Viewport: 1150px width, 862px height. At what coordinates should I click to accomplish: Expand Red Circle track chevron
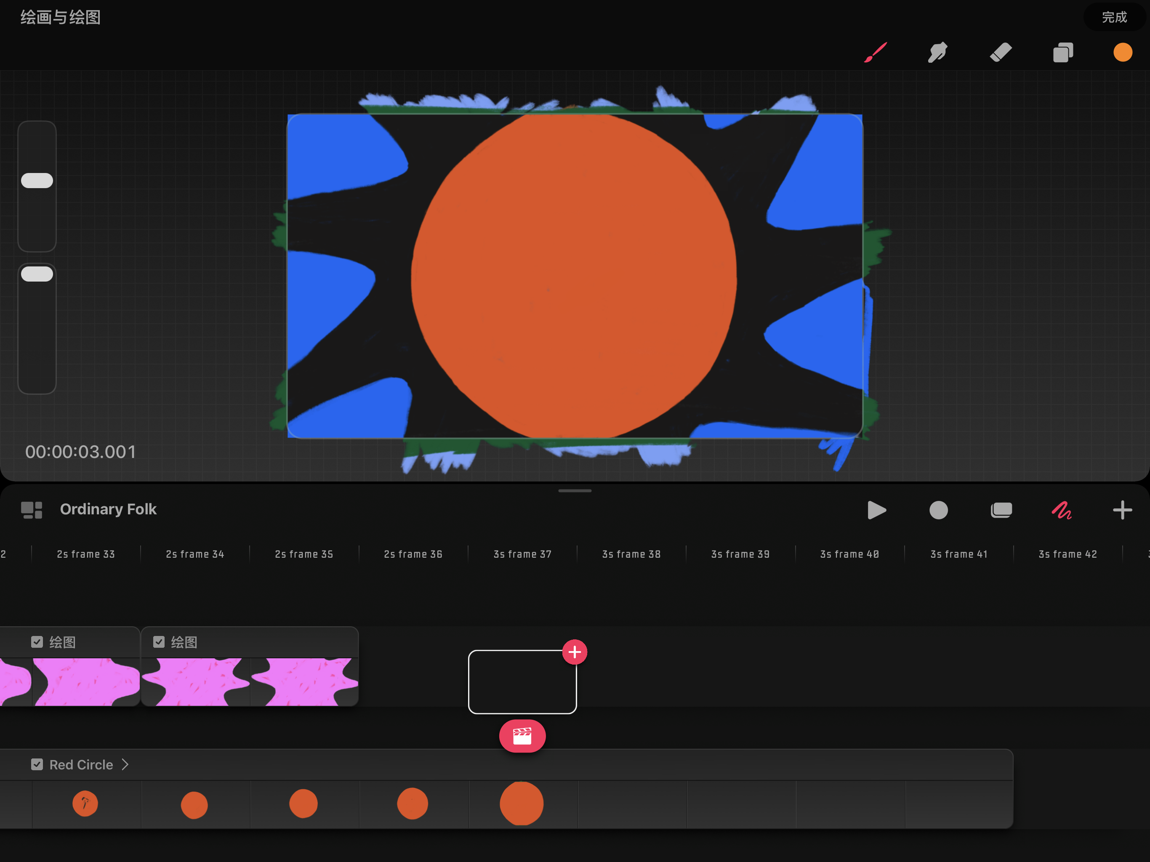(x=125, y=764)
